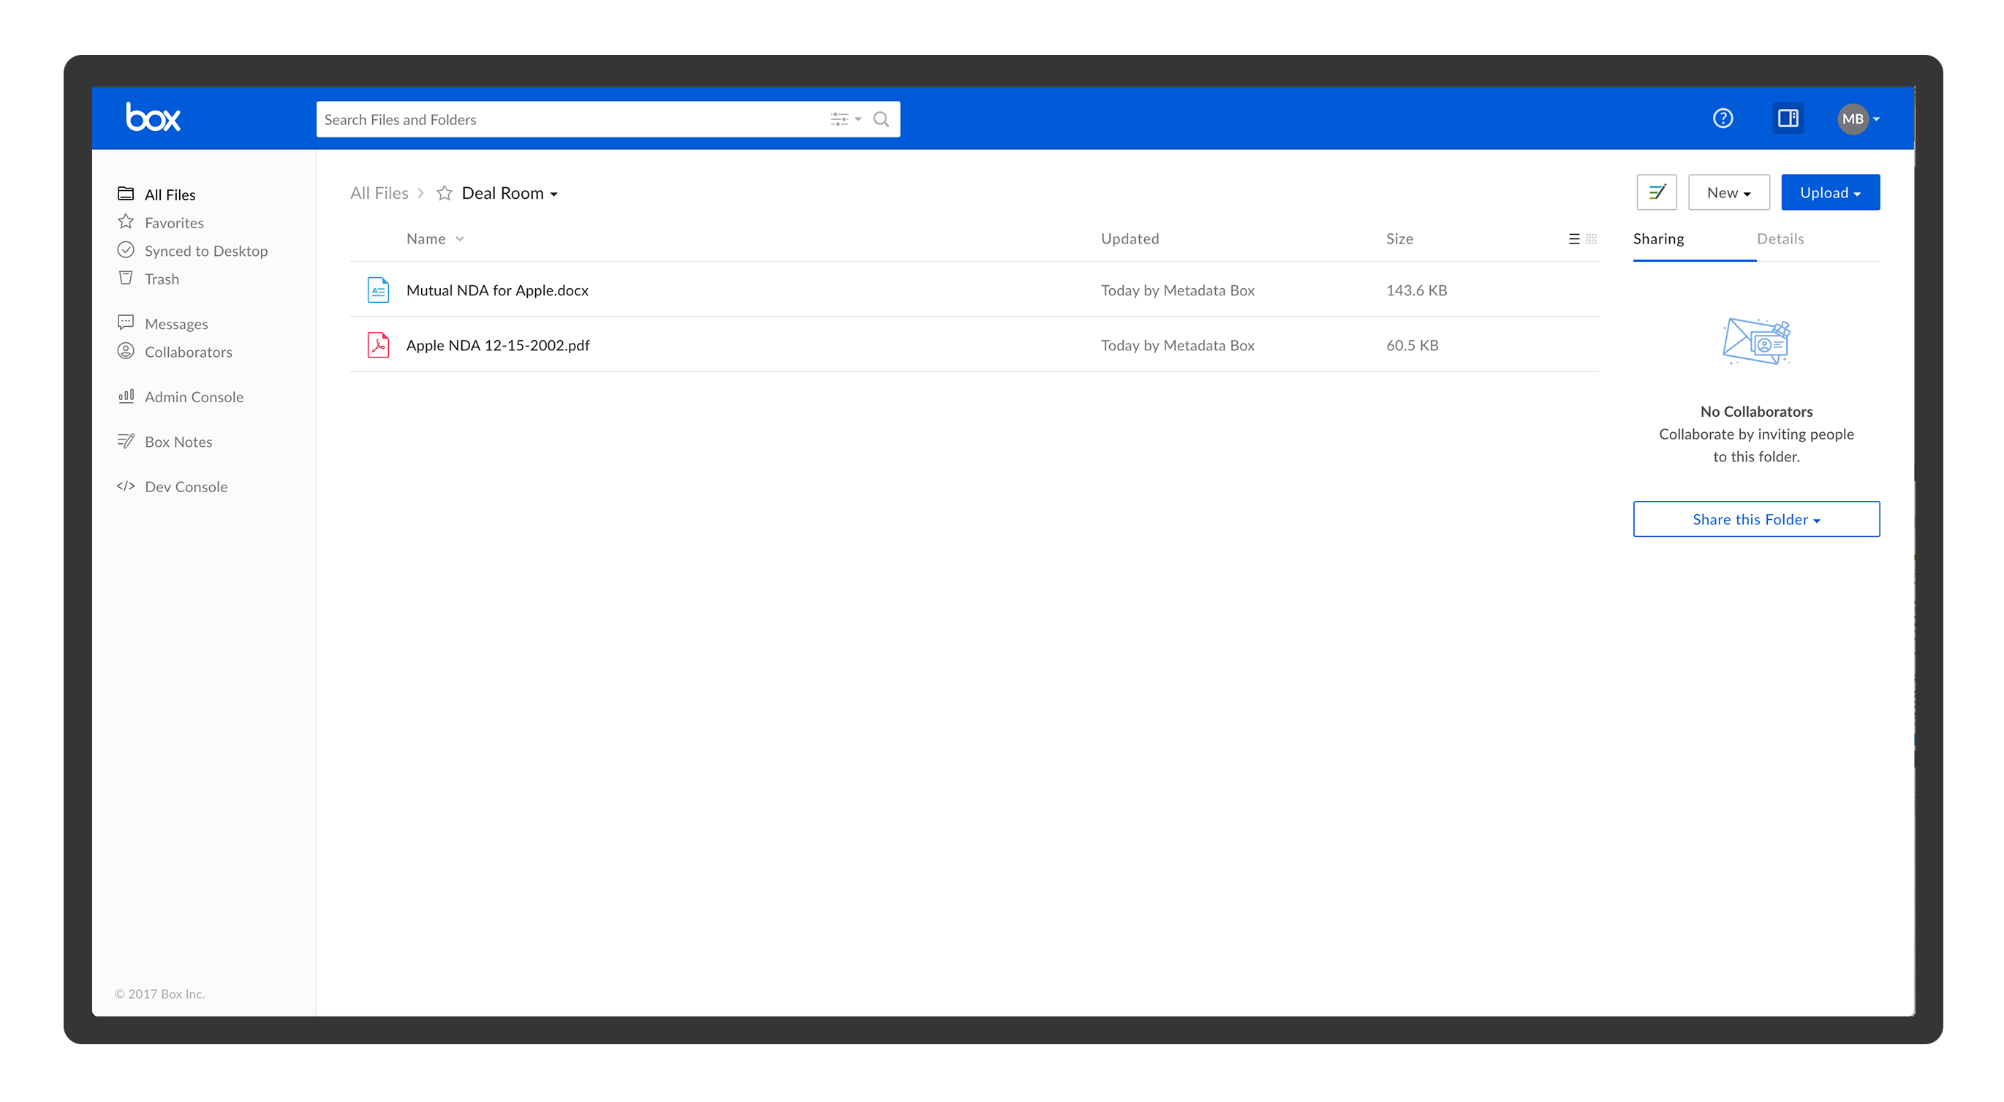Open Messages in sidebar
Image resolution: width=2004 pixels, height=1102 pixels.
[177, 324]
